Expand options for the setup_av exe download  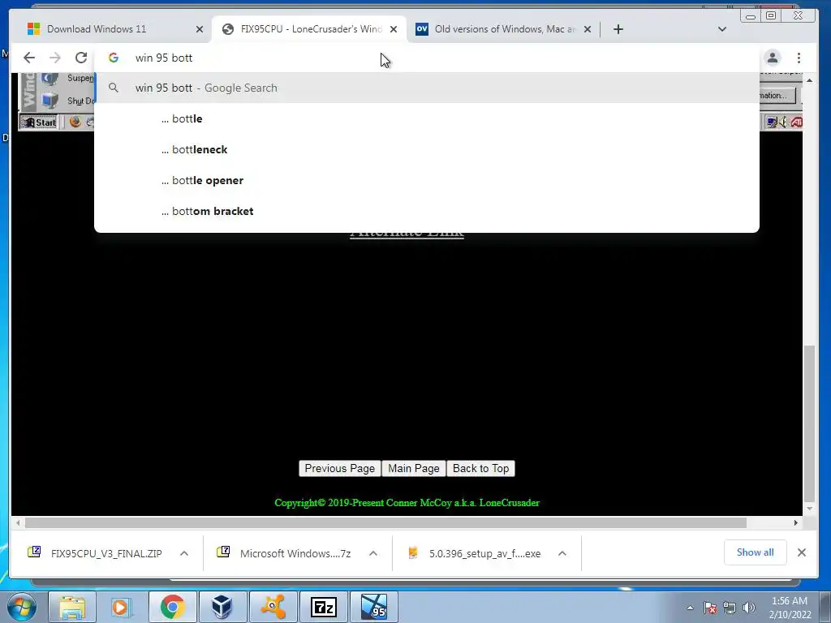click(x=562, y=553)
